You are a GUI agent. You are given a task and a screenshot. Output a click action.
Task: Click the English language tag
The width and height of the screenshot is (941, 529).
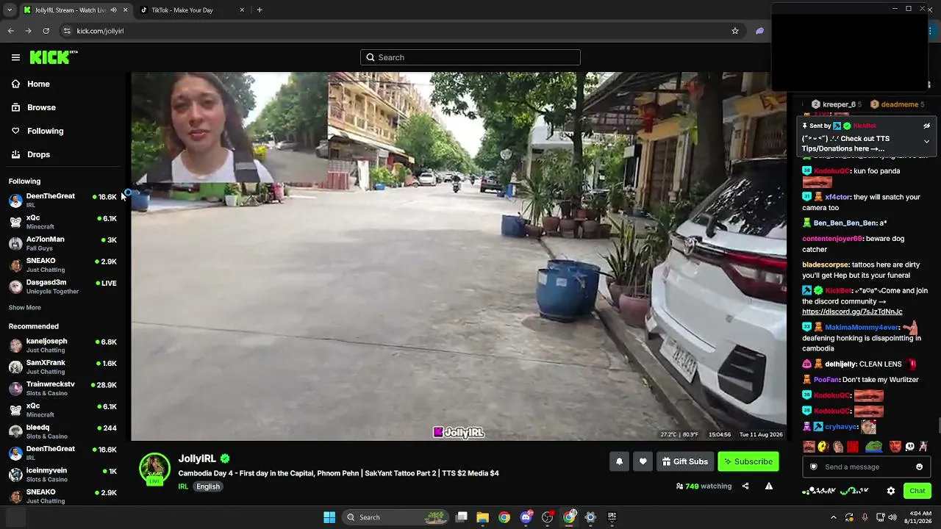[x=208, y=486]
